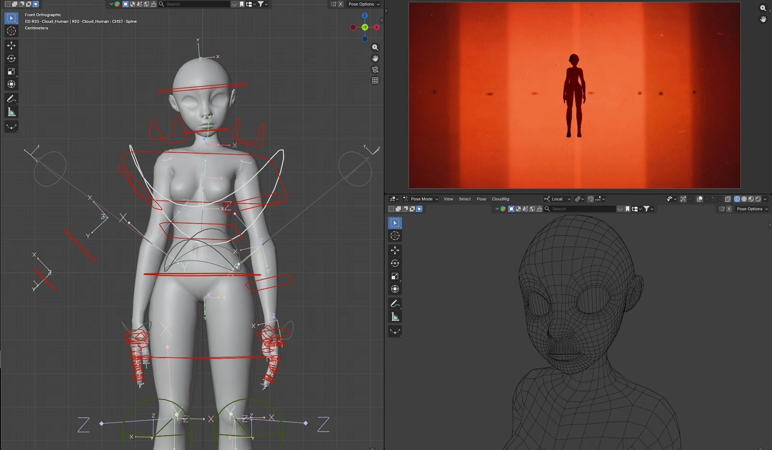Click the zoom magnifier in the camera render view
The width and height of the screenshot is (772, 450).
click(x=763, y=8)
